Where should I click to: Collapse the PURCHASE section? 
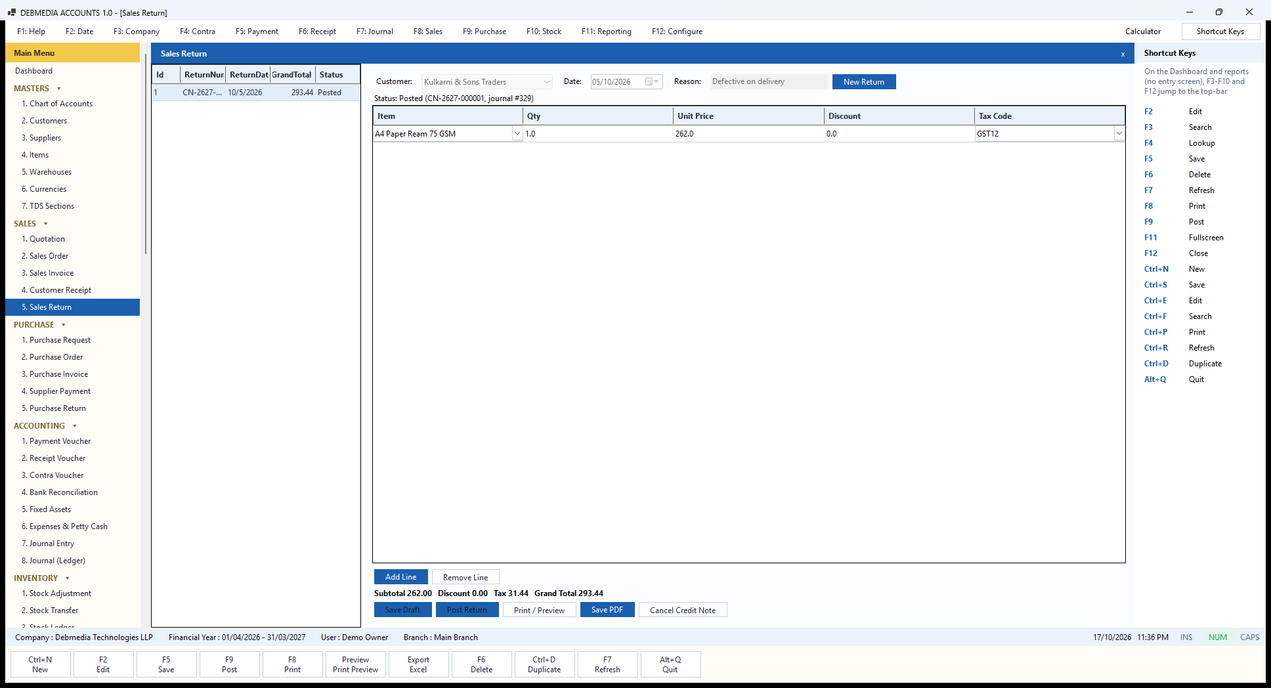point(64,325)
